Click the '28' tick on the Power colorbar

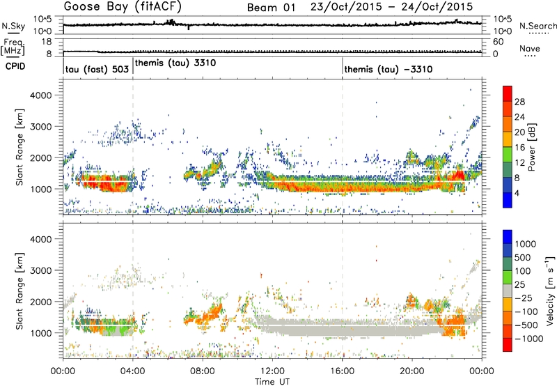(519, 102)
